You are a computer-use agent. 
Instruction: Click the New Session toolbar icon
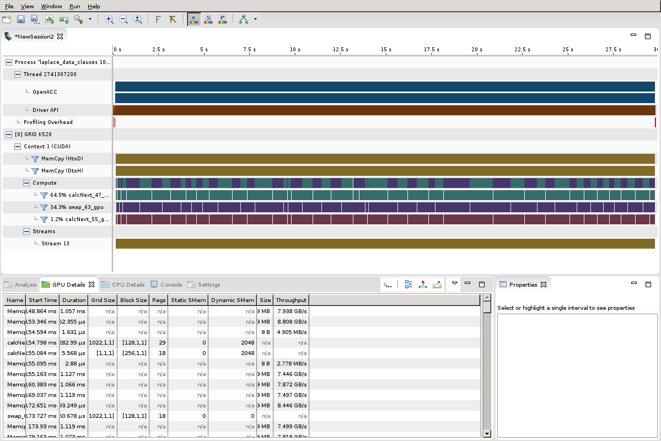[7, 19]
